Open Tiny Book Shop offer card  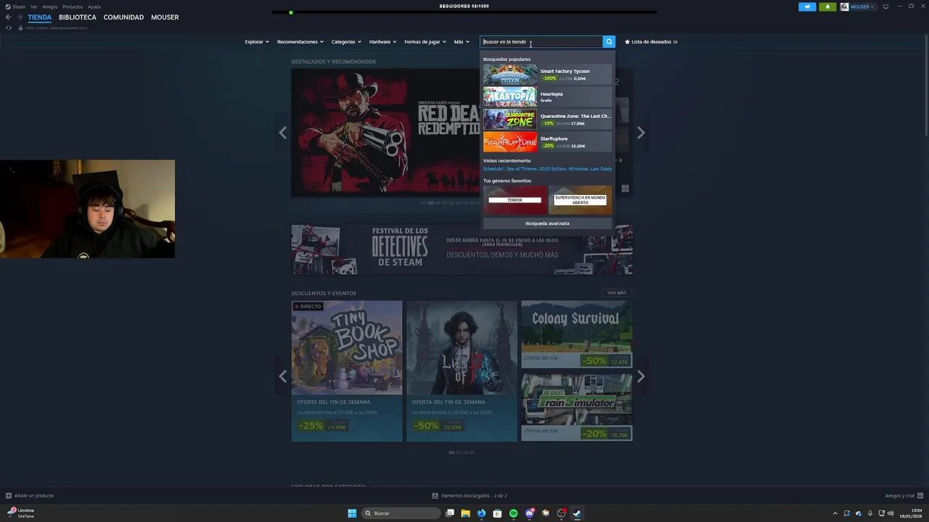347,371
